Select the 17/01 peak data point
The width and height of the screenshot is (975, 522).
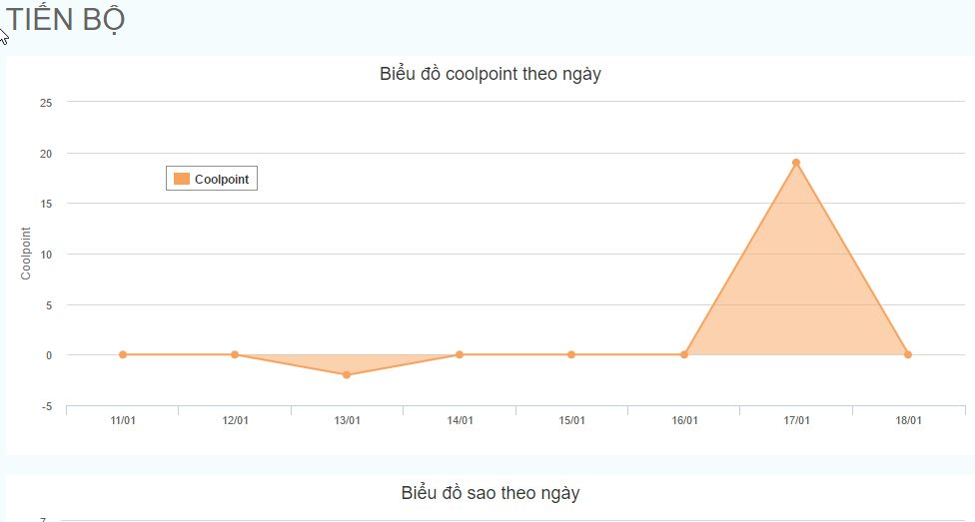click(796, 163)
